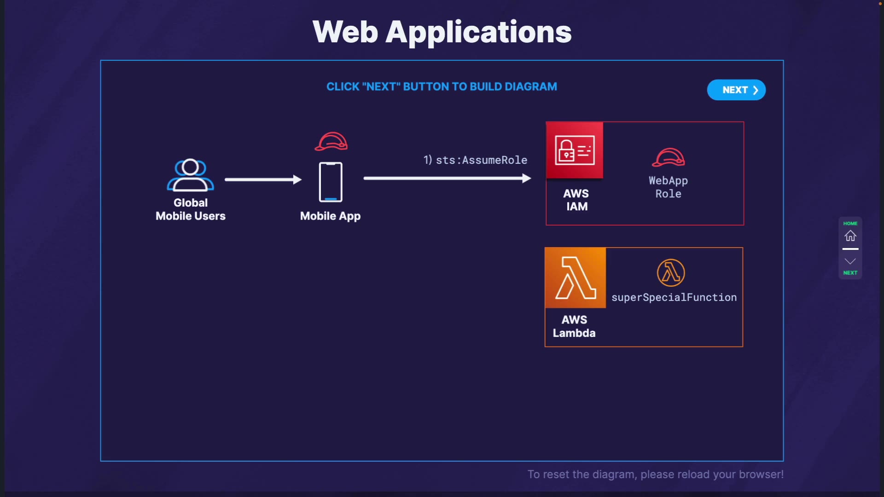Viewport: 884px width, 497px height.
Task: Click the long arrow pointing to AWS IAM
Action: 447,179
